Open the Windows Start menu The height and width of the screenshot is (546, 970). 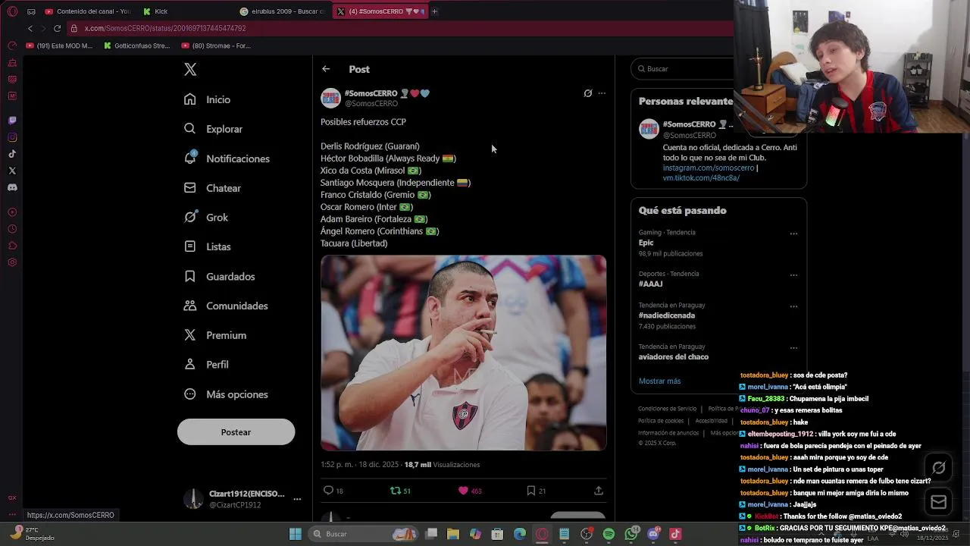point(296,534)
